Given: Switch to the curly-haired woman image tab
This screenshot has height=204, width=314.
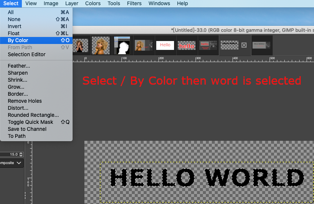Looking at the screenshot, I should pyautogui.click(x=101, y=45).
